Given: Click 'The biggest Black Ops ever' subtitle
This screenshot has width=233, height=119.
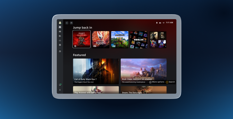Looking at the screenshot, I should [84, 82].
